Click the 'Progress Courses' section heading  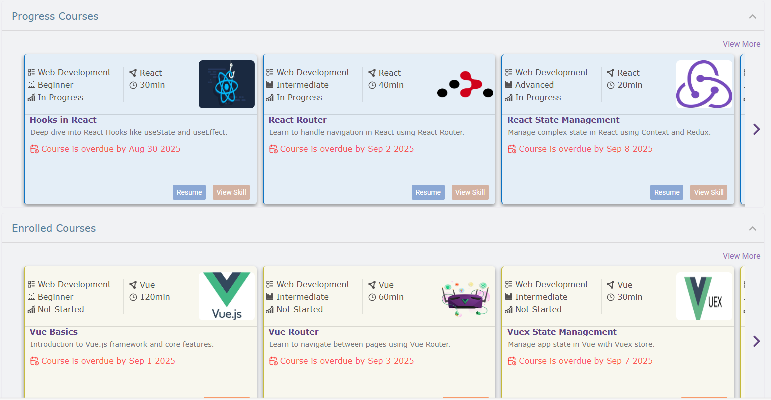tap(55, 16)
